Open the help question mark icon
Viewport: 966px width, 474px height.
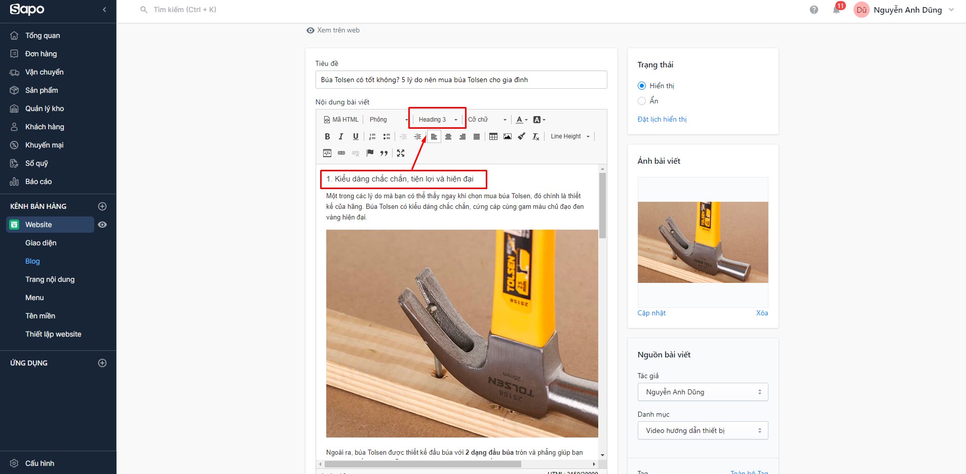pos(814,10)
